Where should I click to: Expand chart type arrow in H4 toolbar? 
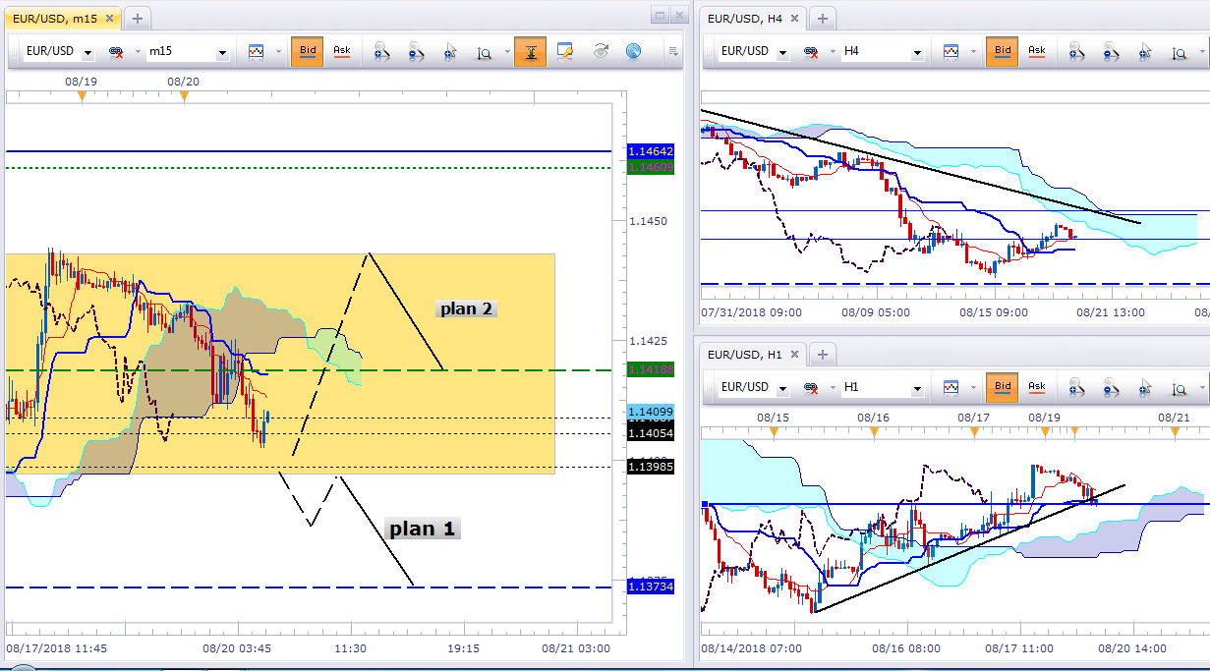973,52
